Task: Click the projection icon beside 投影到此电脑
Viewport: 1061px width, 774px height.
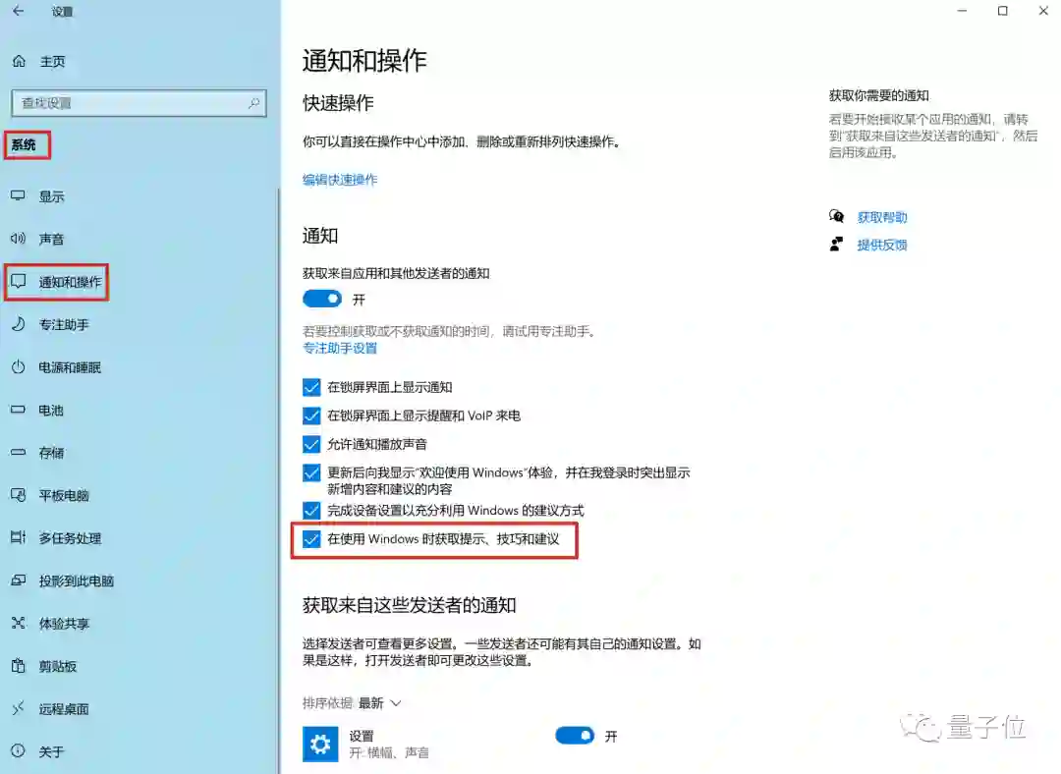Action: coord(19,580)
